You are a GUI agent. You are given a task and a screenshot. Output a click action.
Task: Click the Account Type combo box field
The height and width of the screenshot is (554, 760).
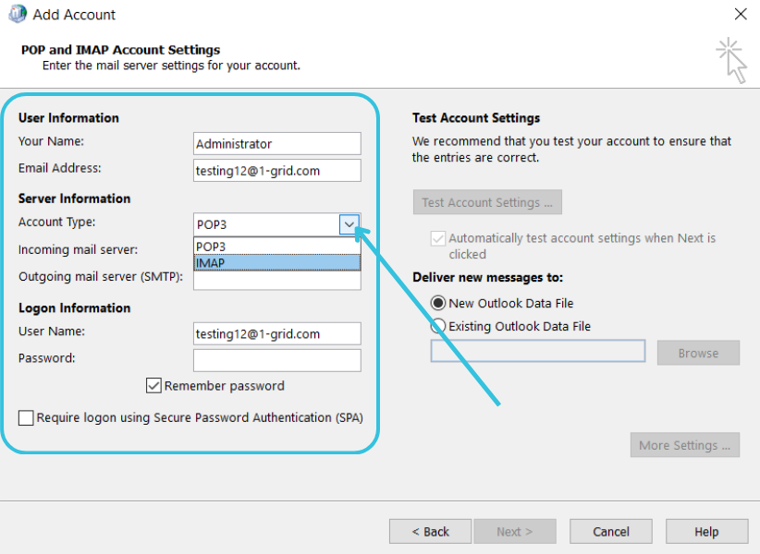click(265, 223)
